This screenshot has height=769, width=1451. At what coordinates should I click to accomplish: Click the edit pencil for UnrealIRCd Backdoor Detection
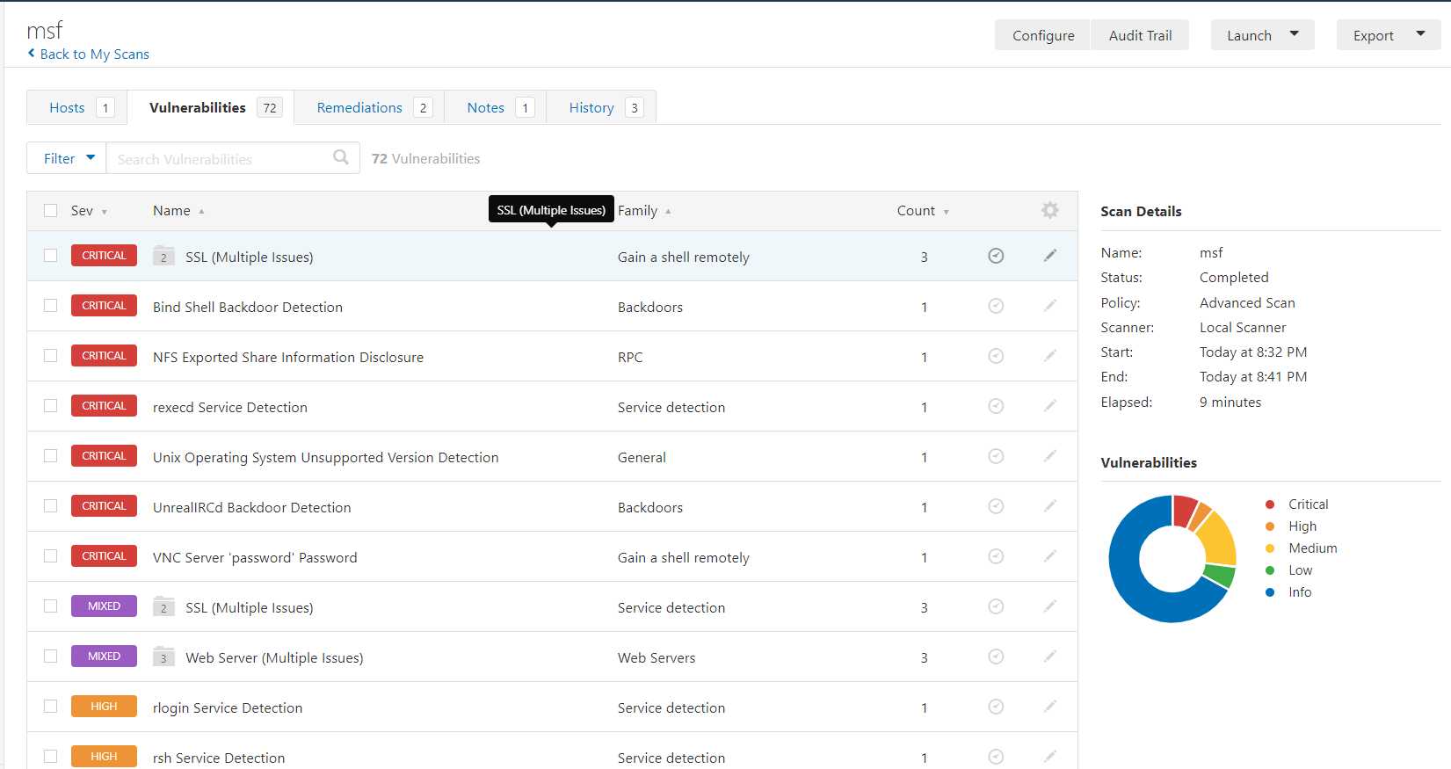(1049, 506)
